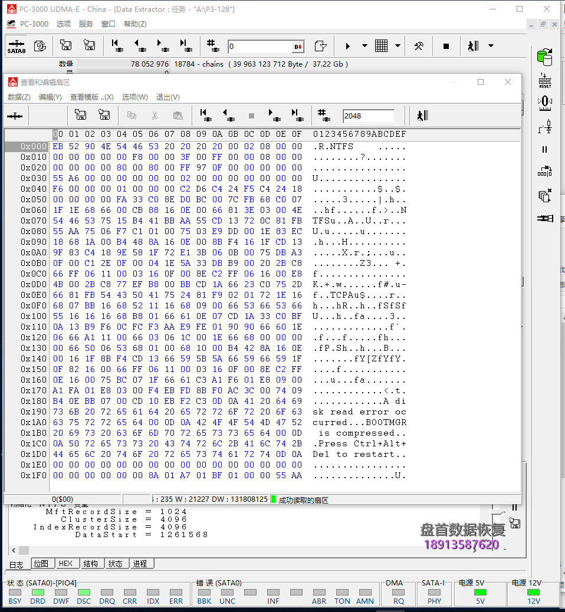Viewport: 565px width, 612px height.
Task: Click the paste icon in sector editor toolbar
Action: coord(178,116)
